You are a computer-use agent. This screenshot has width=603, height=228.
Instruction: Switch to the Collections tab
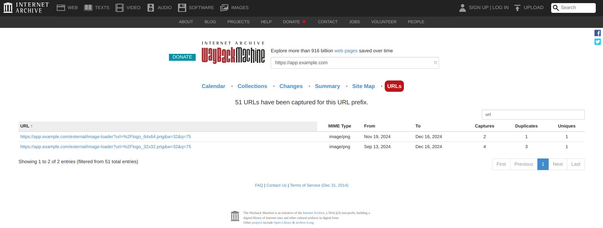pyautogui.click(x=252, y=86)
